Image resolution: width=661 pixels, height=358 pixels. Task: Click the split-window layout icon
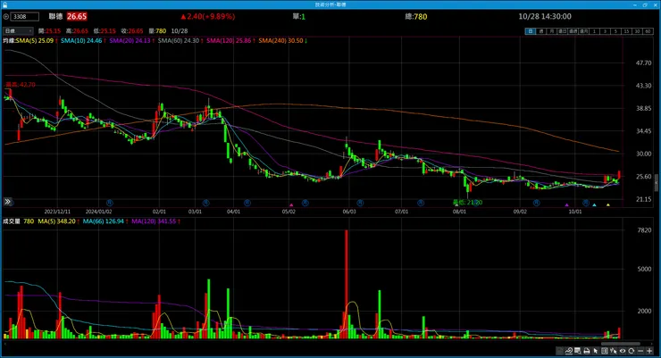point(605,351)
